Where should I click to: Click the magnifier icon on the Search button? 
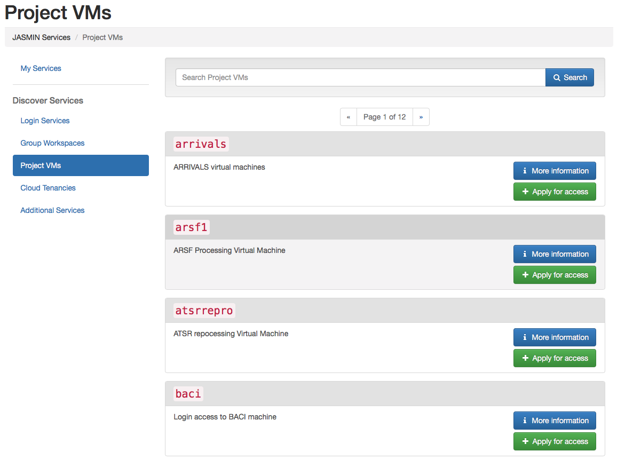pyautogui.click(x=558, y=77)
